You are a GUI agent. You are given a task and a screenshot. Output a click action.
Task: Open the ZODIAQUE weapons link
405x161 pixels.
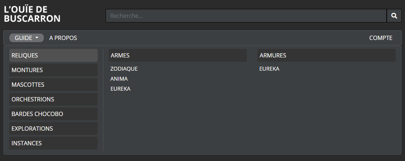pos(124,69)
